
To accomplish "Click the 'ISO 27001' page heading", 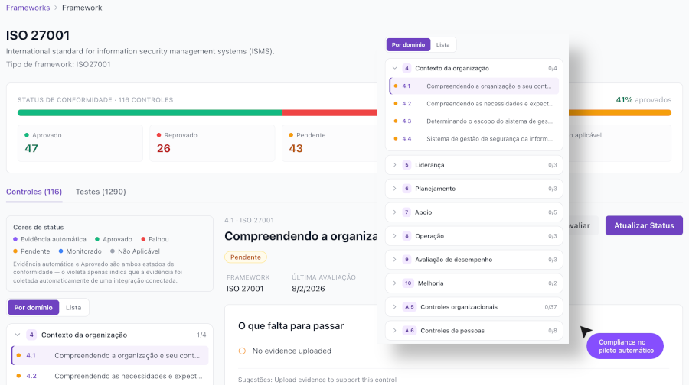I will (38, 35).
